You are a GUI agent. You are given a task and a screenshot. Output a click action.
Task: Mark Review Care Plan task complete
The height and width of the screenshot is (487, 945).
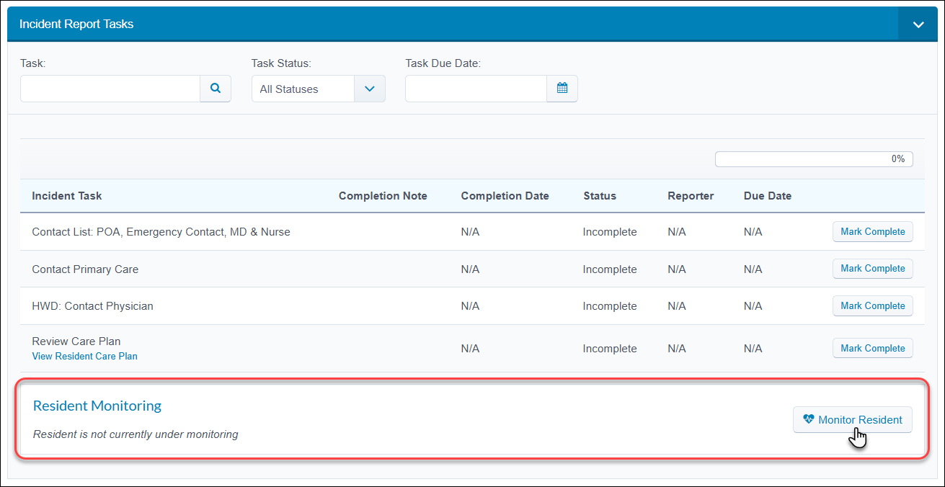[872, 348]
